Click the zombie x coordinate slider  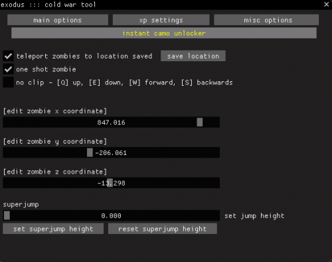(x=111, y=122)
